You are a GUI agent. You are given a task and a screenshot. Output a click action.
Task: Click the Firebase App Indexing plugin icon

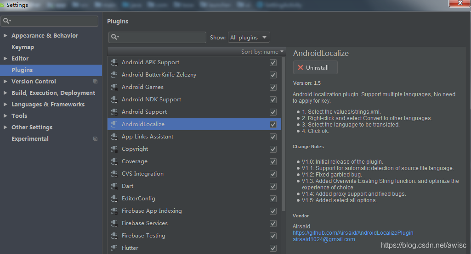click(x=114, y=211)
